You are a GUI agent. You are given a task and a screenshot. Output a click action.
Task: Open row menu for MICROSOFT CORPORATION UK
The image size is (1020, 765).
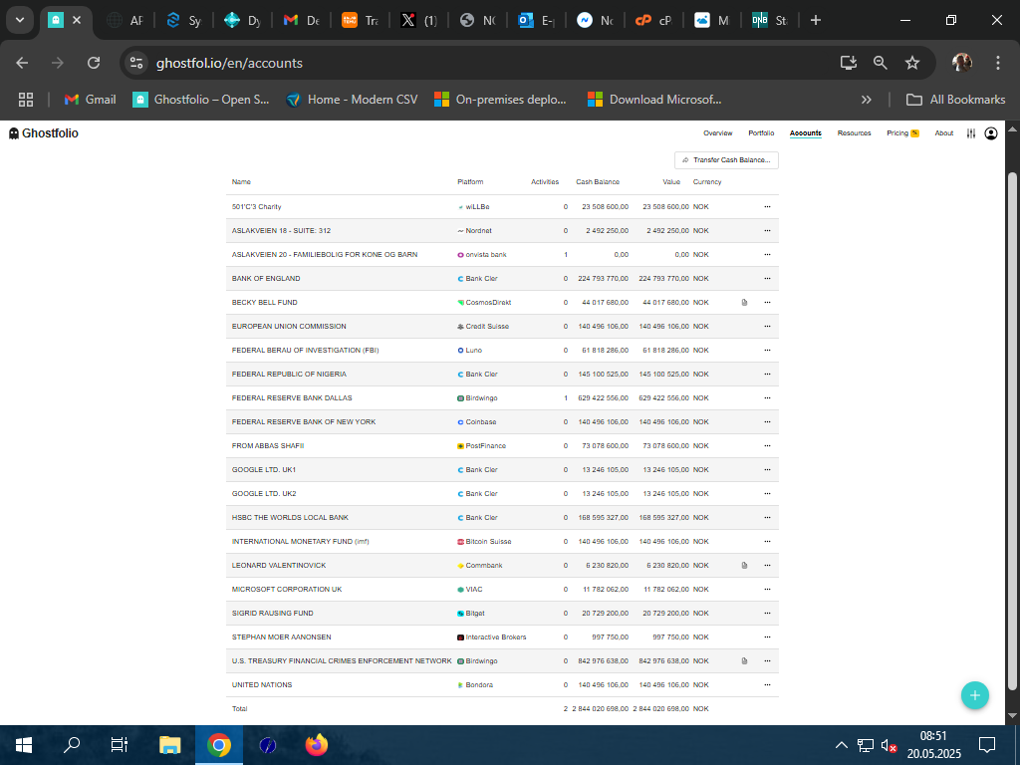coord(767,590)
